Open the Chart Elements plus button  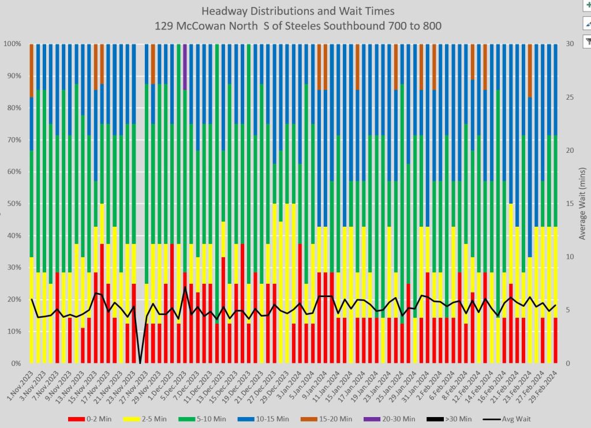[x=588, y=5]
